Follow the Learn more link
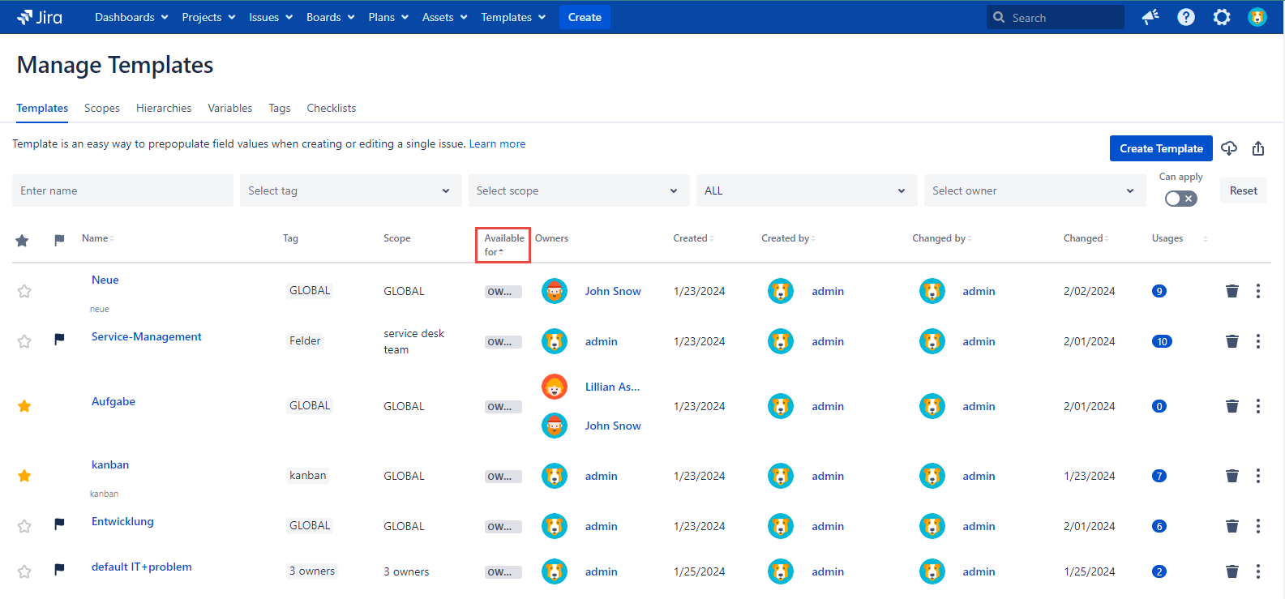Viewport: 1285px width, 599px height. (497, 143)
